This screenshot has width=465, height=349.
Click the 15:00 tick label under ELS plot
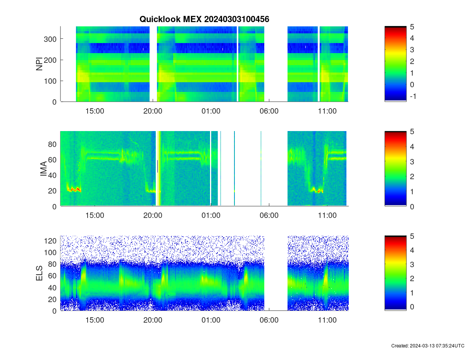click(95, 320)
